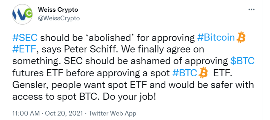Click the Twitter Web App source link
270x120 pixels.
point(112,113)
